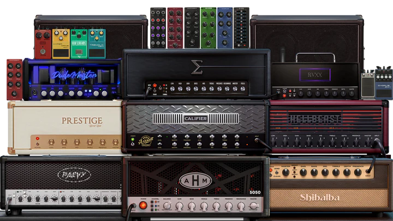393x221 pixels.
Task: Adjust the AHM 5050 RESONANCE knob
Action: click(x=241, y=206)
